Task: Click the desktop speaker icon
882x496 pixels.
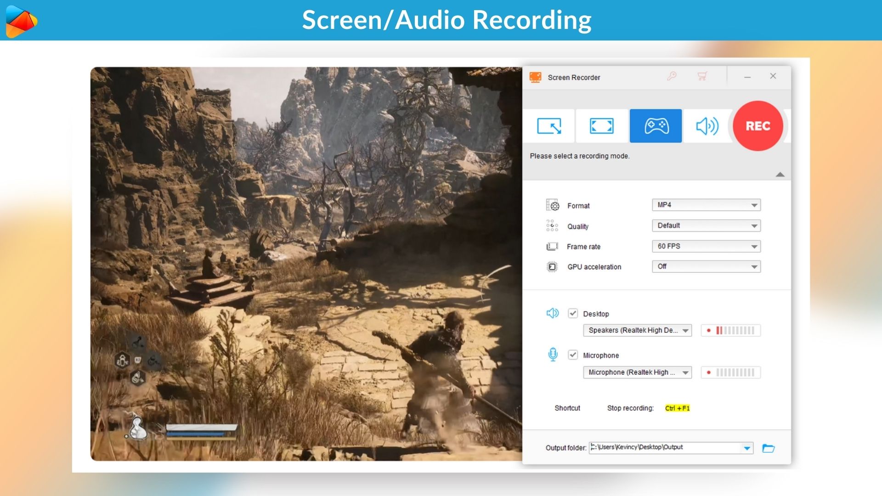Action: [552, 313]
